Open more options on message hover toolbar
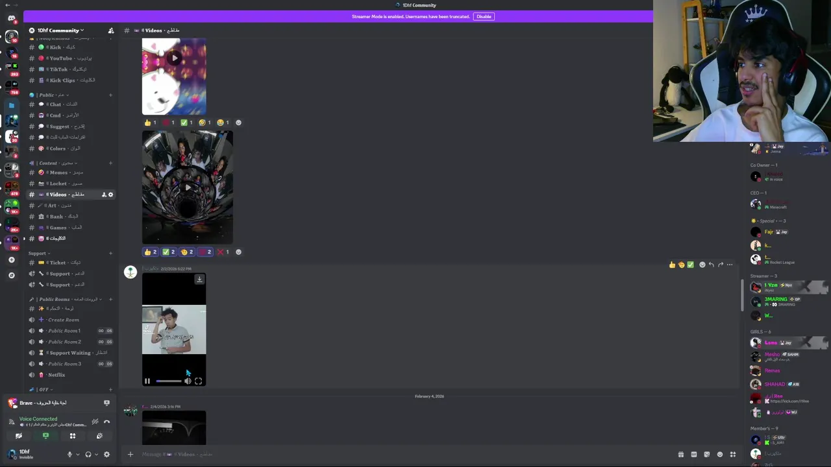Screen dimensions: 831x467 click(x=730, y=265)
